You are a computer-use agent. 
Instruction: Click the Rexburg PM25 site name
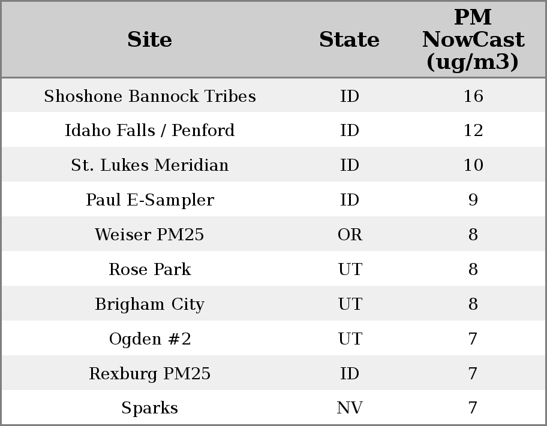tap(150, 374)
